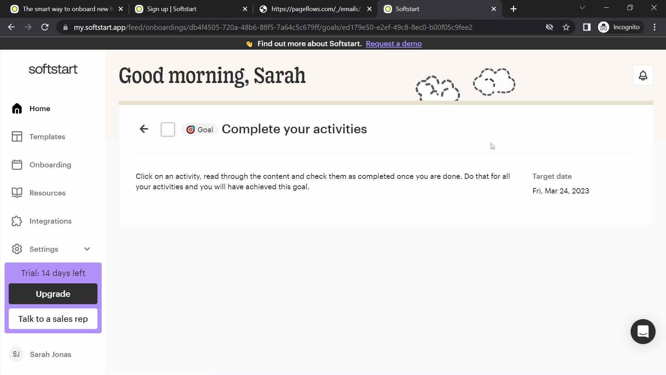Click the address bar URL
Viewport: 666px width, 375px height.
(x=273, y=27)
